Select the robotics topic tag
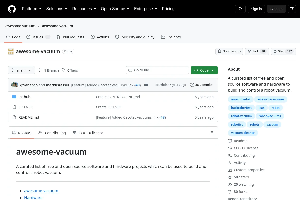 click(237, 125)
